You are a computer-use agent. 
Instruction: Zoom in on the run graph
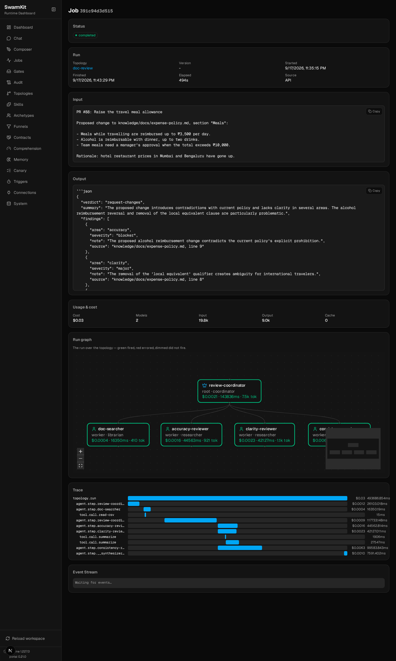tap(81, 451)
